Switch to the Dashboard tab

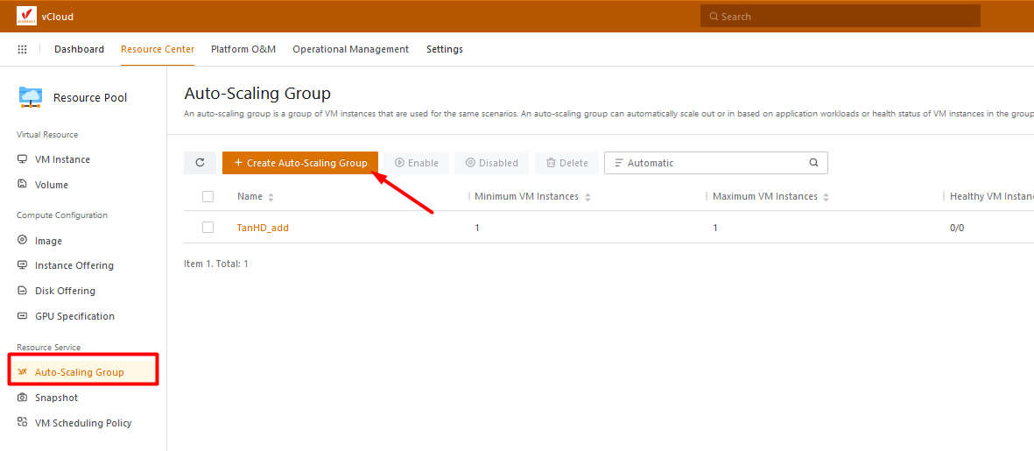coord(79,49)
